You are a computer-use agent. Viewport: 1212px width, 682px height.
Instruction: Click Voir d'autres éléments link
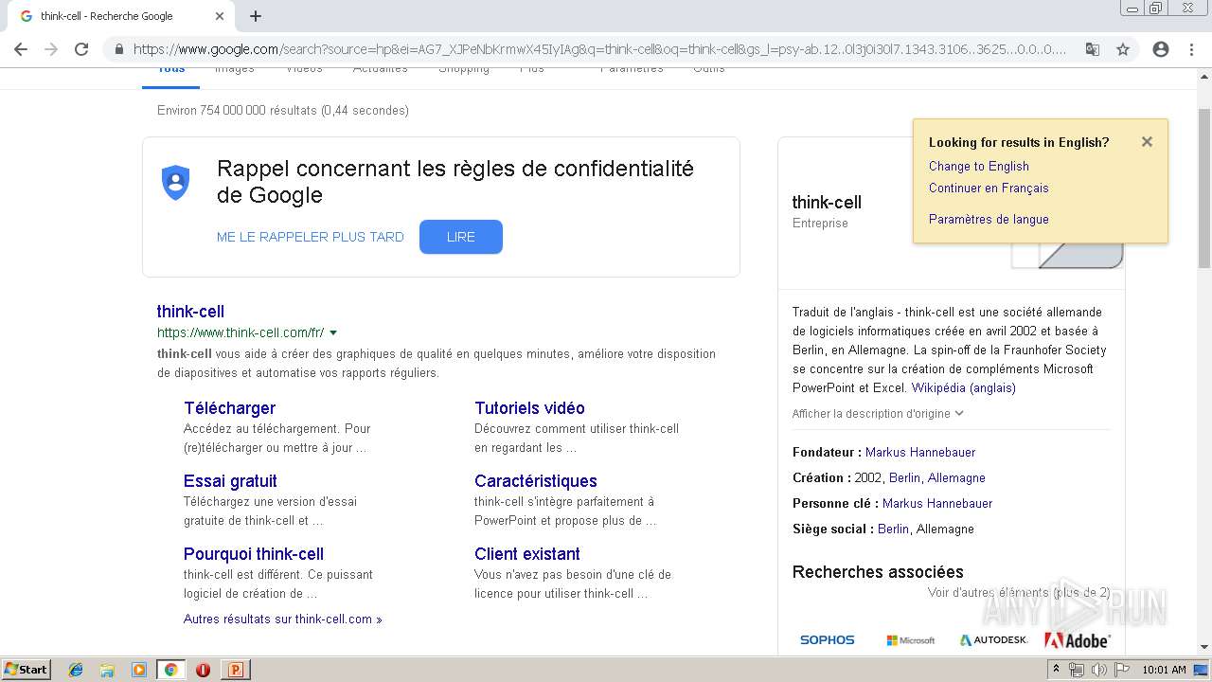click(1019, 593)
